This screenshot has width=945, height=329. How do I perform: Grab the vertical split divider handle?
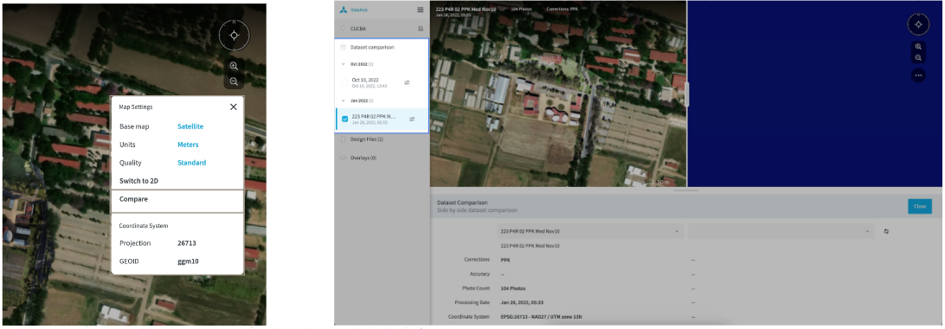(686, 94)
